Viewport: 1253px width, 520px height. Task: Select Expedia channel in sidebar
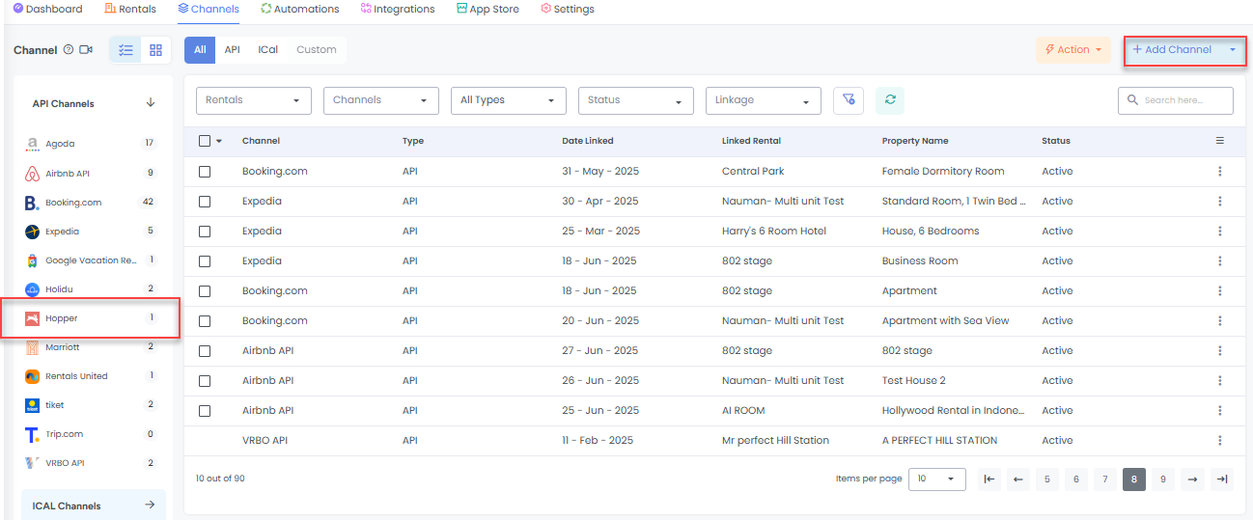click(91, 232)
